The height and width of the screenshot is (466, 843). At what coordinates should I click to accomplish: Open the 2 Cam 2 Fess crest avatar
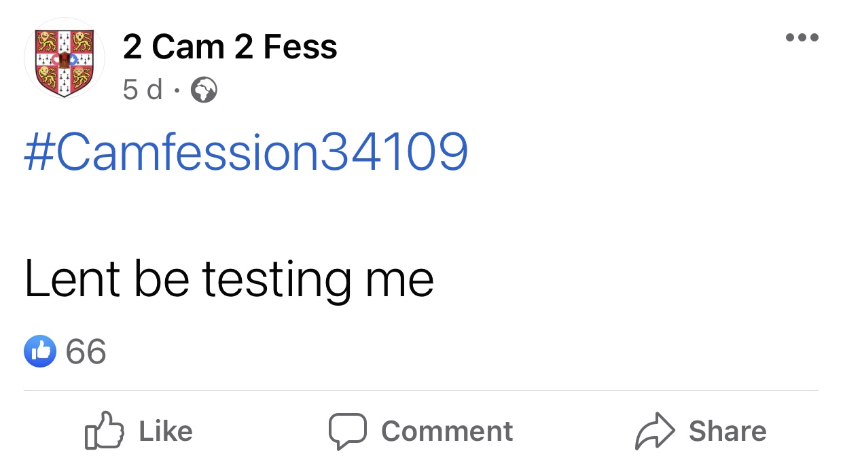(65, 58)
